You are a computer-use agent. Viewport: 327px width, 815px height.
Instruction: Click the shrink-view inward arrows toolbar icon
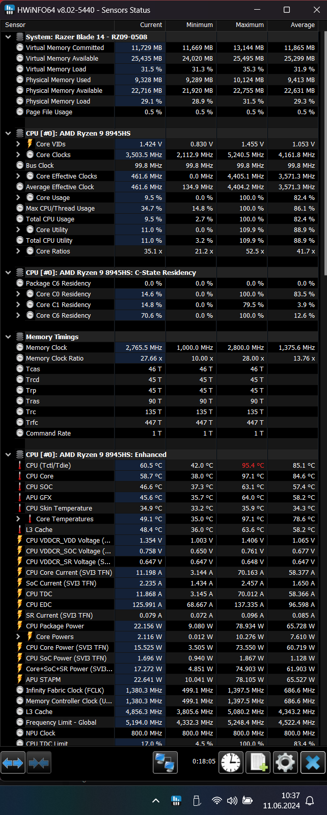point(39,762)
